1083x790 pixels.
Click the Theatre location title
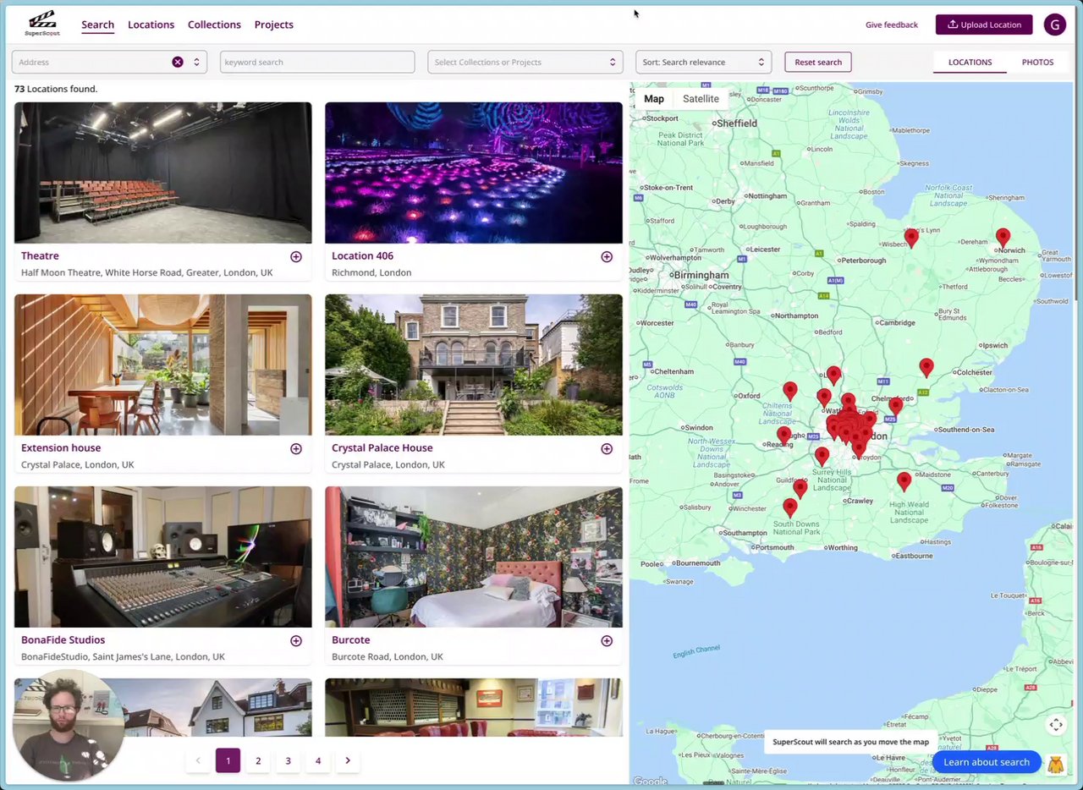(x=40, y=255)
